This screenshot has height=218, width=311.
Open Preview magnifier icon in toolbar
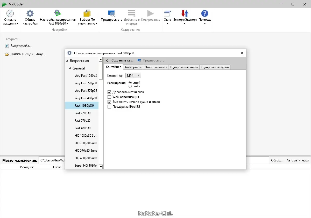(111, 13)
